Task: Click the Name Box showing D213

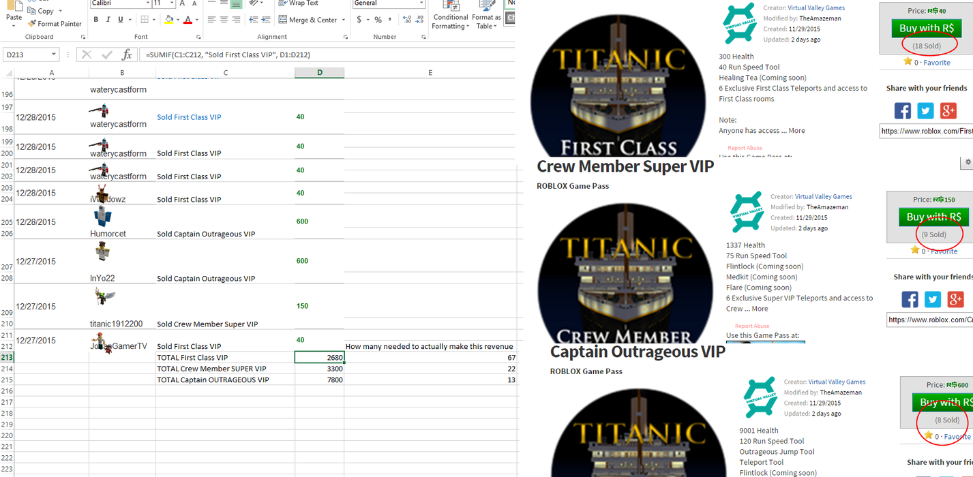Action: click(x=31, y=55)
